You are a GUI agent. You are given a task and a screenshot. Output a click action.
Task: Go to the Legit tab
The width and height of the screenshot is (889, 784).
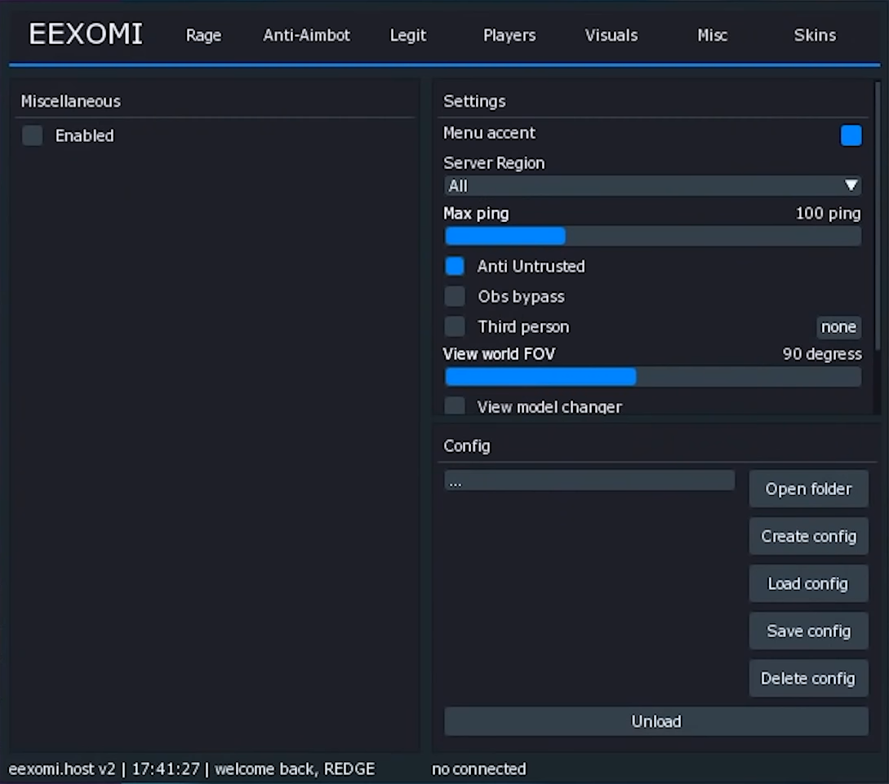(x=407, y=35)
